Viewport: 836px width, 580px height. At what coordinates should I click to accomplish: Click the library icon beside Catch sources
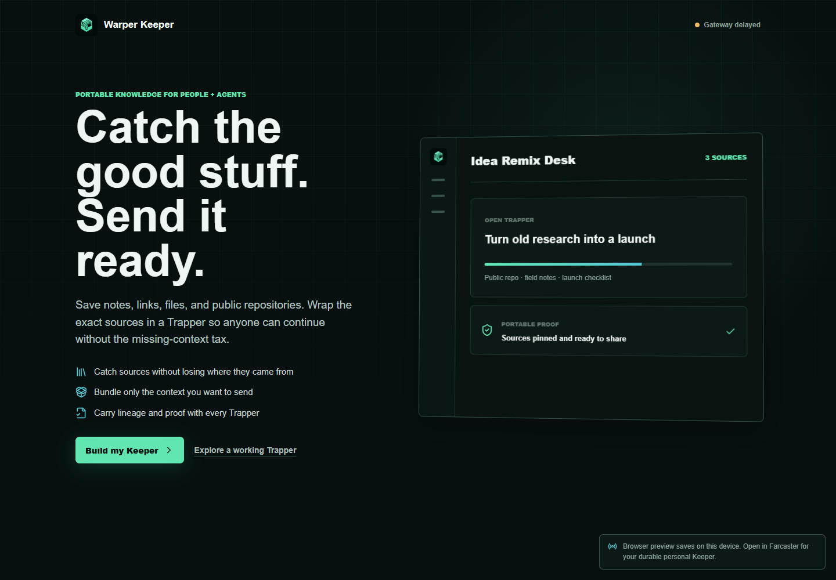81,372
